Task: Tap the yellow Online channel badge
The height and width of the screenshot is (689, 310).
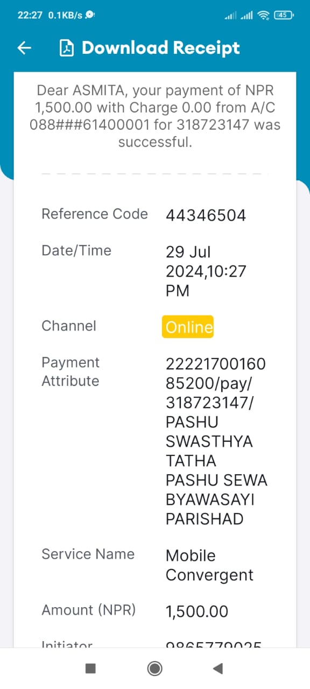Action: [x=188, y=327]
